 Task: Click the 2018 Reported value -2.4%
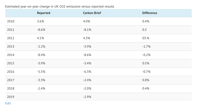pyautogui.click(x=41, y=88)
